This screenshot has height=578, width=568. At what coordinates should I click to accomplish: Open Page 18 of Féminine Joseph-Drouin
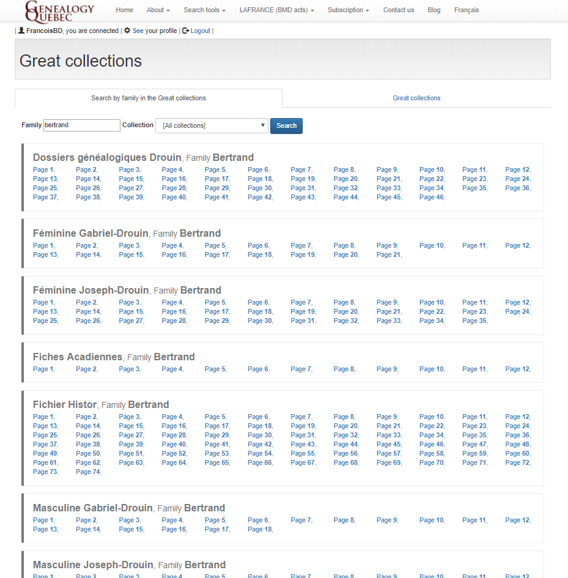point(260,311)
